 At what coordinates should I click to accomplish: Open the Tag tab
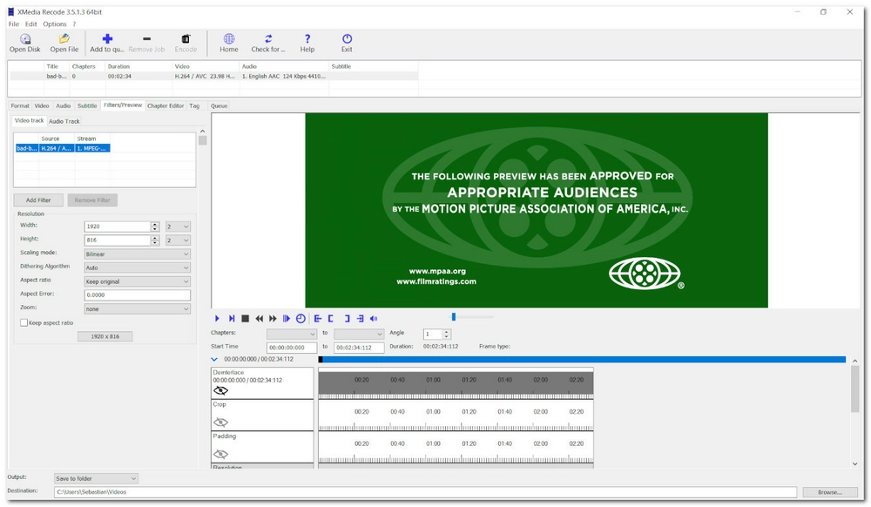click(194, 105)
